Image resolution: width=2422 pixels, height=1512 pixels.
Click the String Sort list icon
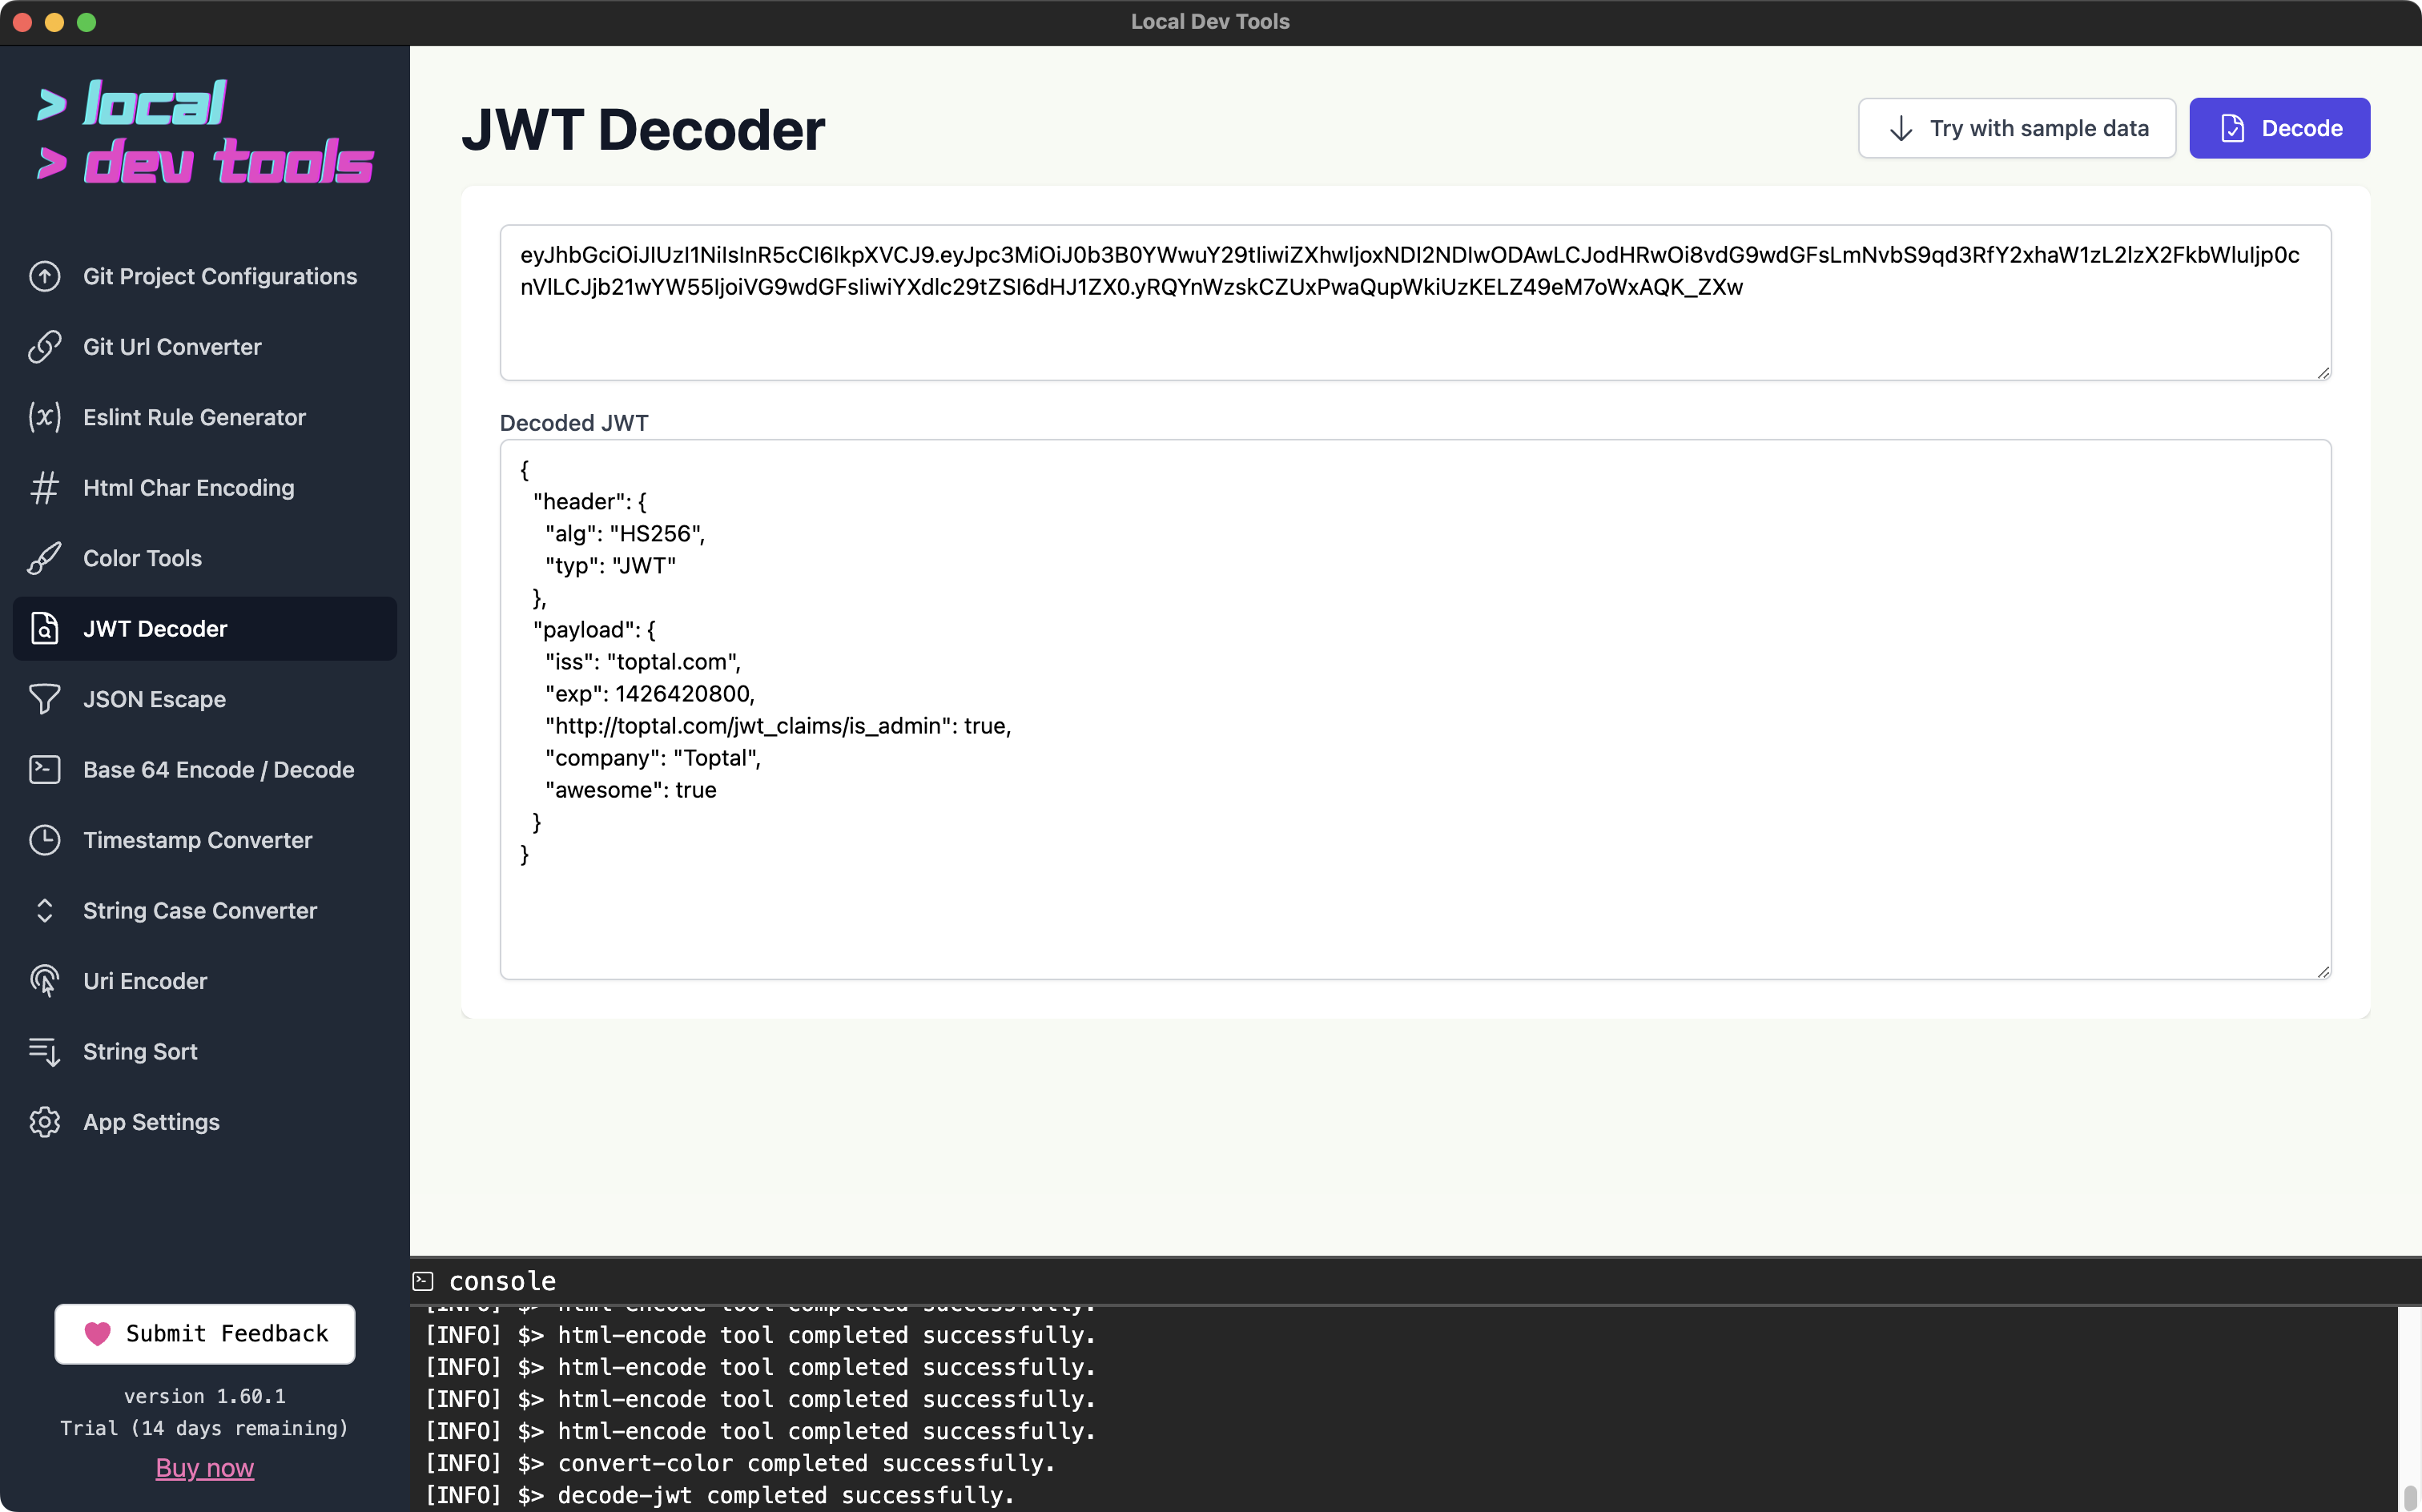click(x=44, y=1052)
